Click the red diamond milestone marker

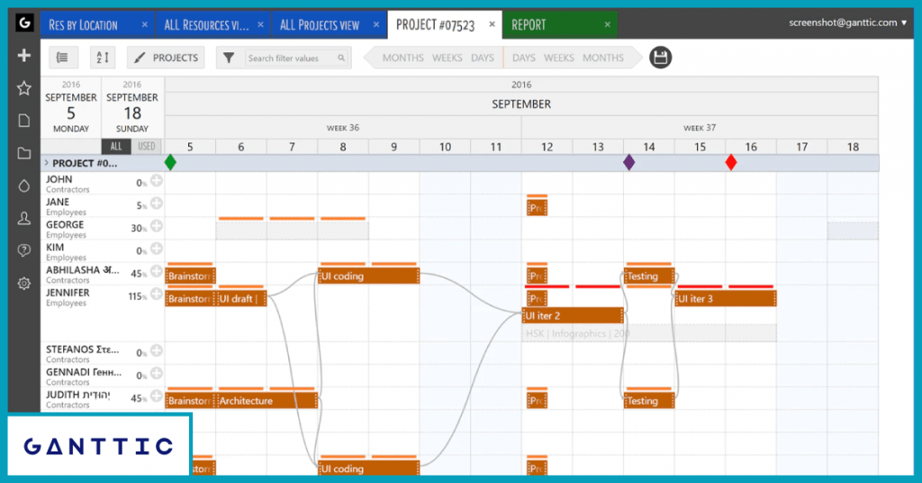click(x=731, y=162)
